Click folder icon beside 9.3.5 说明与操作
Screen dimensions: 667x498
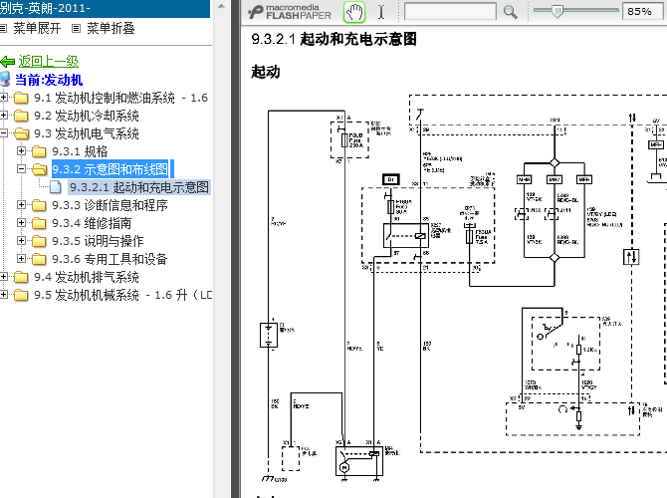[39, 241]
